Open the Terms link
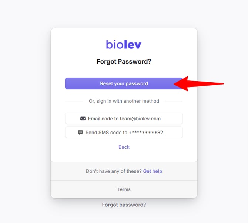 124,189
